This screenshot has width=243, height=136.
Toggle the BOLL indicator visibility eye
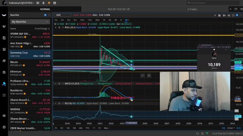tap(59, 27)
